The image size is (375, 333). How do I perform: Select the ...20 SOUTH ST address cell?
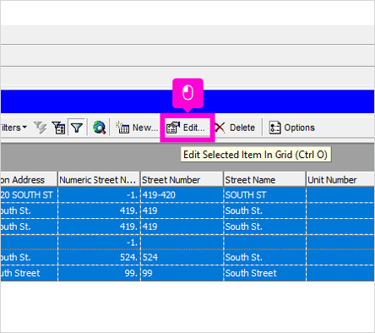click(x=29, y=194)
